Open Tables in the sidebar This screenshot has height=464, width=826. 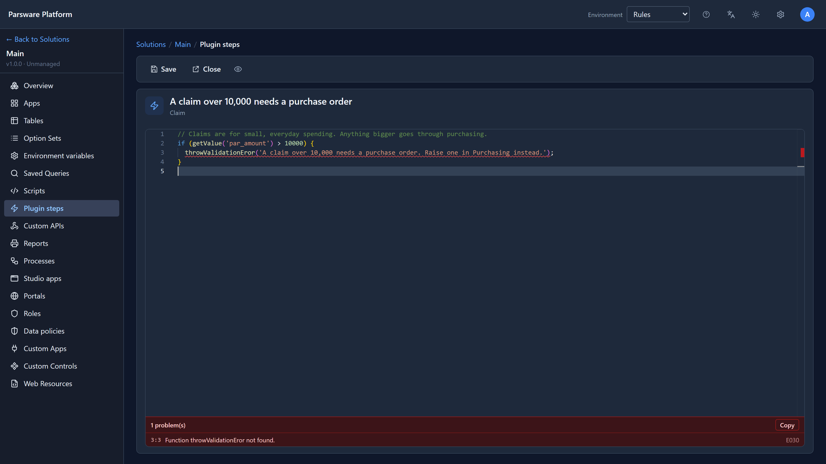pyautogui.click(x=62, y=121)
